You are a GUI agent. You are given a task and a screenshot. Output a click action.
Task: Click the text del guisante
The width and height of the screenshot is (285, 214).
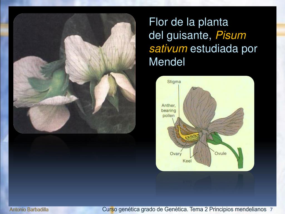click(x=180, y=35)
